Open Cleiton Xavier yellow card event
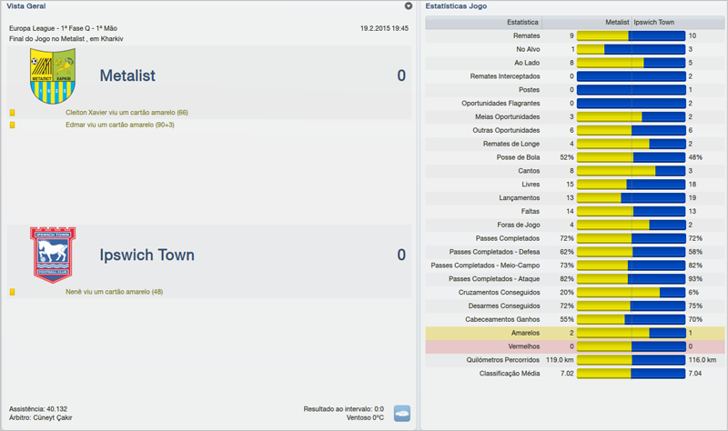Image resolution: width=728 pixels, height=431 pixels. 126,113
